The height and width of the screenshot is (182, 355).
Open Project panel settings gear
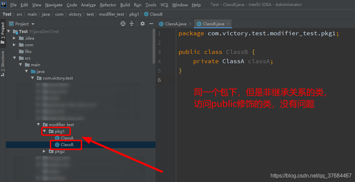(x=142, y=24)
